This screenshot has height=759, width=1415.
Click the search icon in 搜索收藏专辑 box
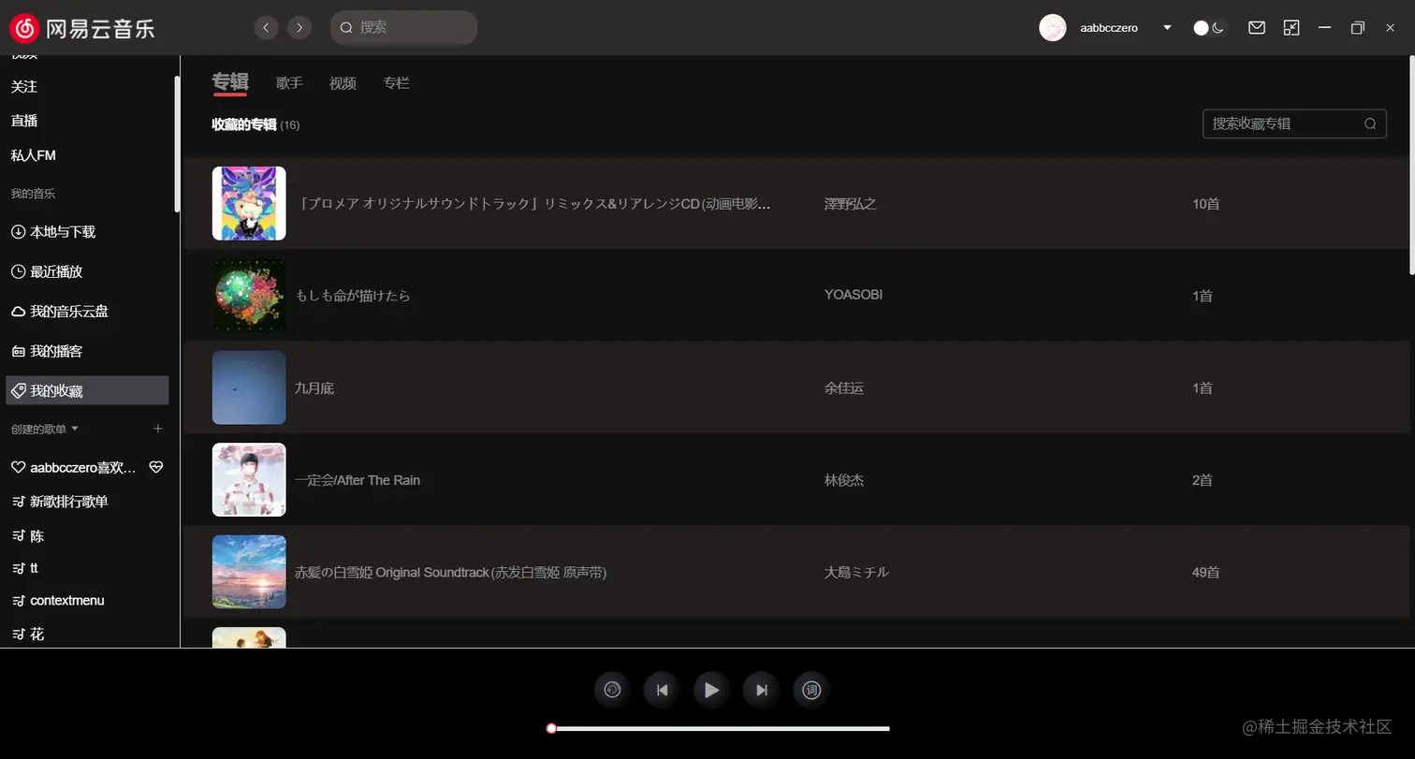tap(1370, 124)
